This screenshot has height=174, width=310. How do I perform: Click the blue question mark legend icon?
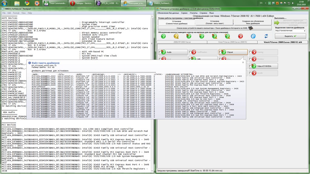(x=253, y=36)
